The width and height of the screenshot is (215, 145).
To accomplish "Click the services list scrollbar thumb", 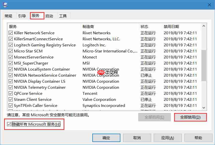I will tap(204, 66).
